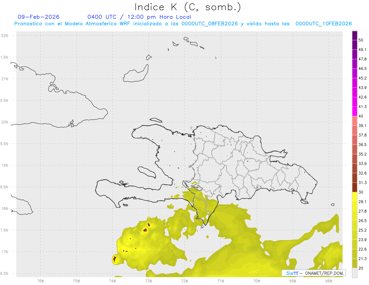
Task: Click the colorbar value "23.9"
Action: [362, 240]
